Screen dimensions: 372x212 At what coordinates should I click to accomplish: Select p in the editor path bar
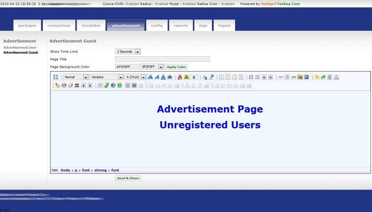(76, 170)
